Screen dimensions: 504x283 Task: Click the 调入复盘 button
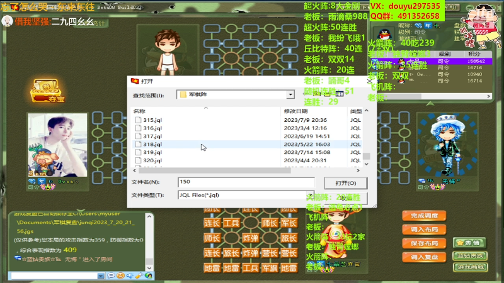(424, 257)
